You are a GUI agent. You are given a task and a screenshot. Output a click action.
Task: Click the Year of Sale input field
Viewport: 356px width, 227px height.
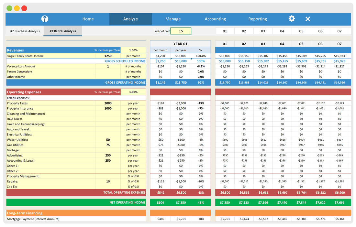(181, 31)
